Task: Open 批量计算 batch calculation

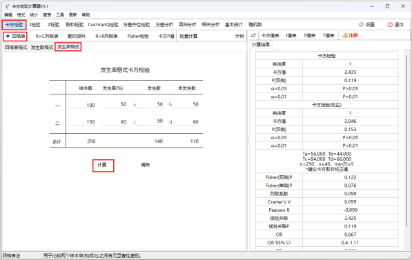Action: pyautogui.click(x=188, y=36)
